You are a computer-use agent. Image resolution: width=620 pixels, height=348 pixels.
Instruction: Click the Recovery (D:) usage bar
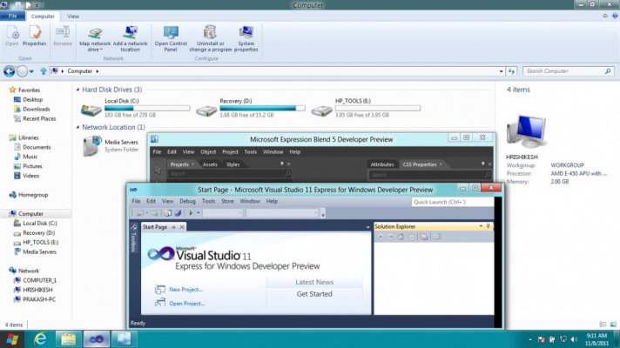[263, 108]
